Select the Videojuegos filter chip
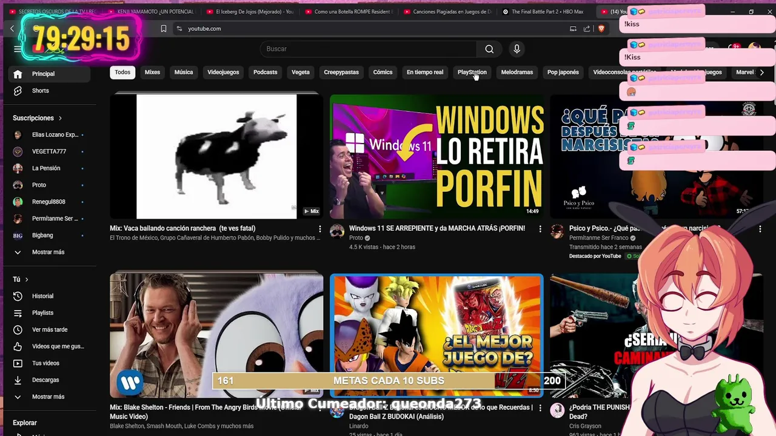The width and height of the screenshot is (776, 436). [223, 72]
